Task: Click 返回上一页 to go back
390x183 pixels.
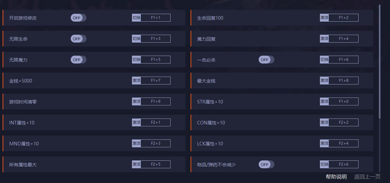Action: click(367, 177)
